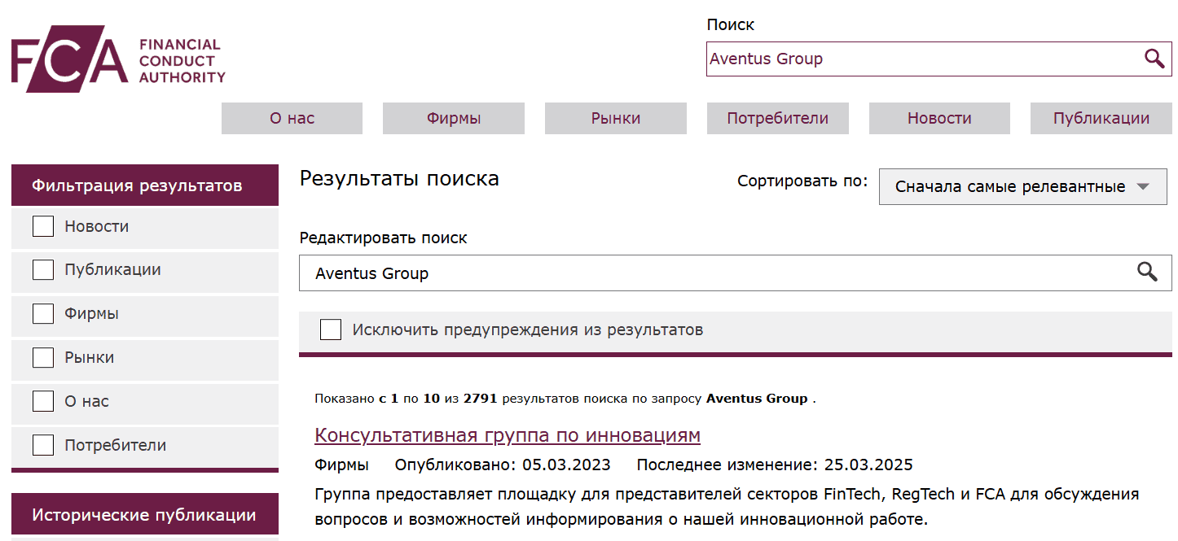Check the 'О нас' filter box
Screen dimensions: 1178x541
(x=42, y=400)
